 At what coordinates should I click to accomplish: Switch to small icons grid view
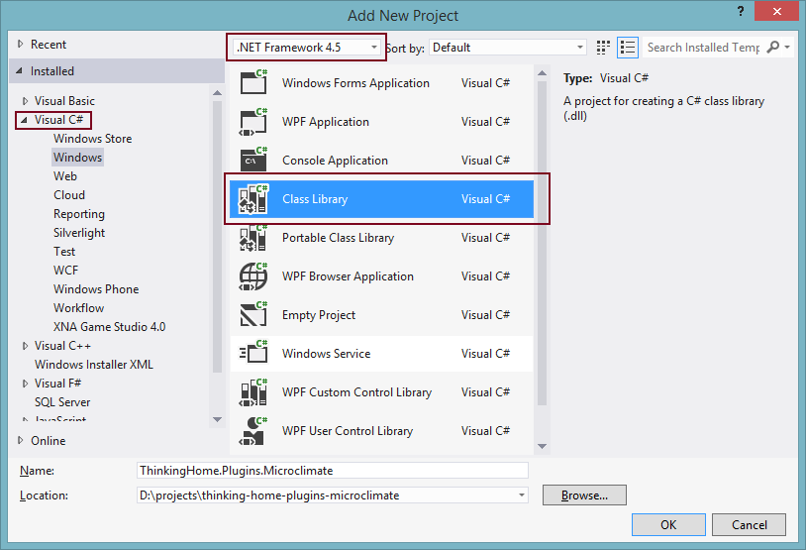point(603,48)
